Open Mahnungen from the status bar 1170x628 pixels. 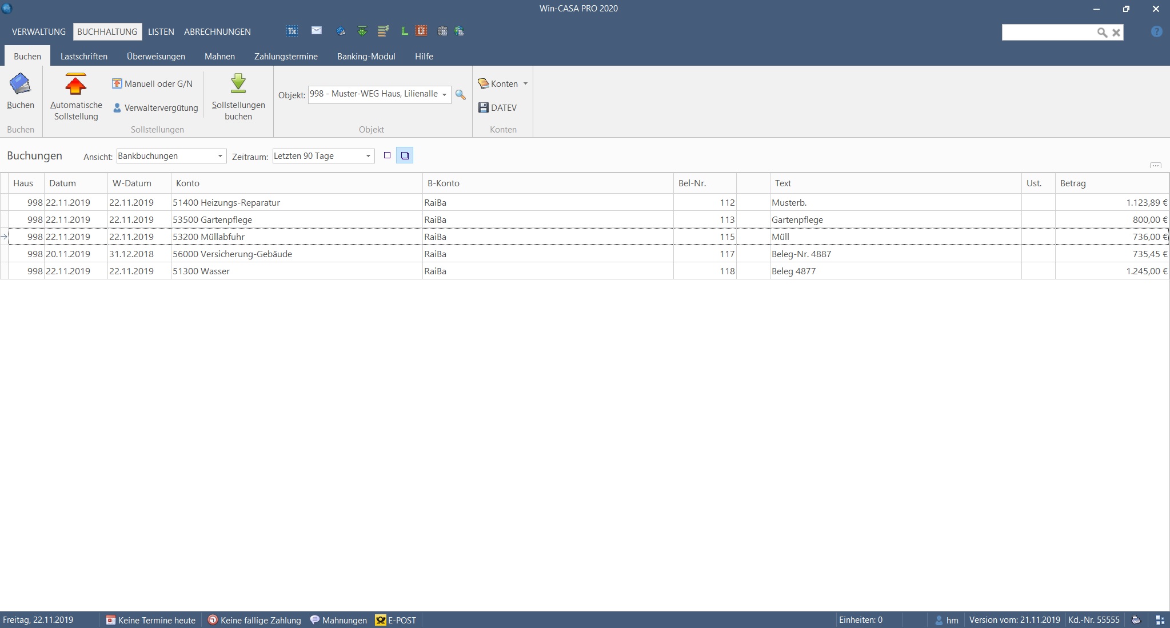338,620
